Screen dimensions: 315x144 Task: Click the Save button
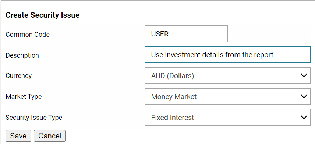(18, 136)
